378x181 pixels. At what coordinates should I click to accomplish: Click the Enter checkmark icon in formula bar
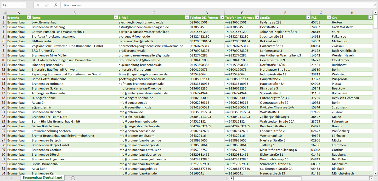(47, 5)
